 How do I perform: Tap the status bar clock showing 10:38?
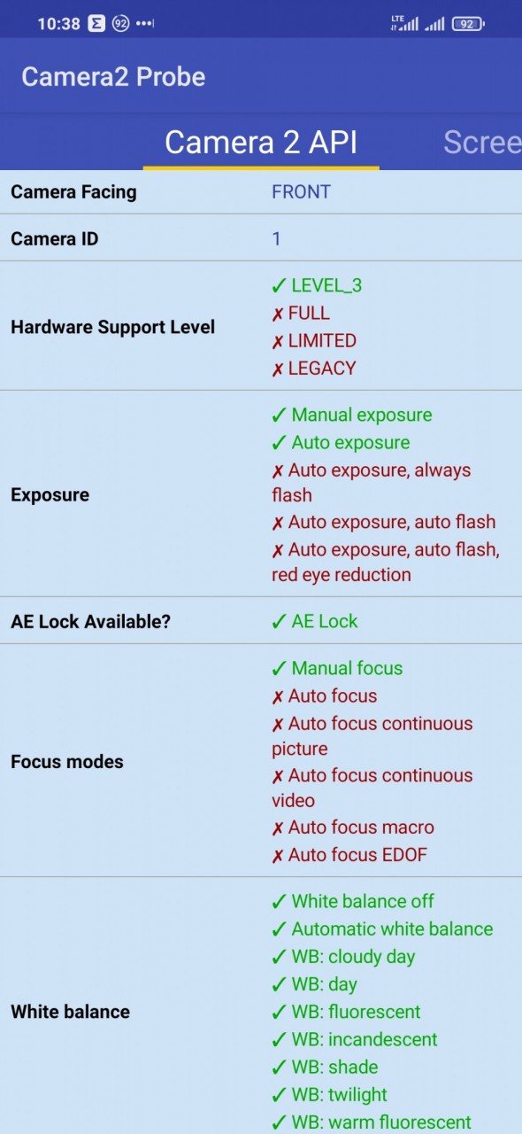click(x=58, y=24)
